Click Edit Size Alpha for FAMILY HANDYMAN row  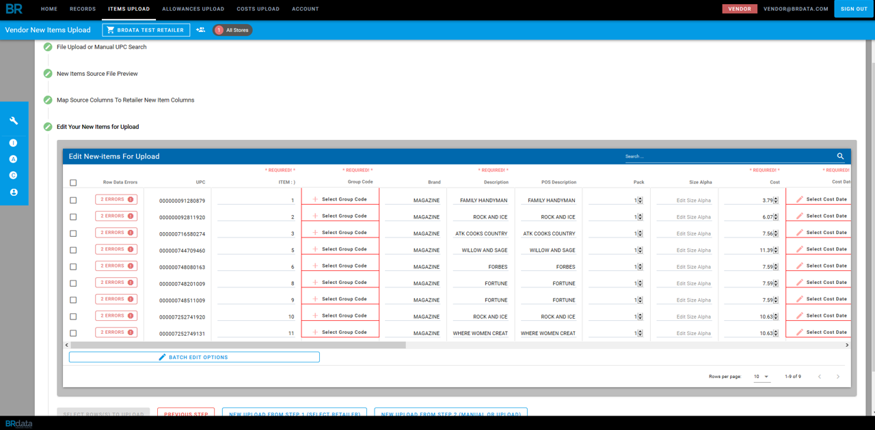(x=684, y=201)
